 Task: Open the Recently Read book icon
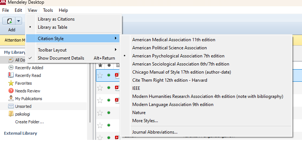click(11, 75)
